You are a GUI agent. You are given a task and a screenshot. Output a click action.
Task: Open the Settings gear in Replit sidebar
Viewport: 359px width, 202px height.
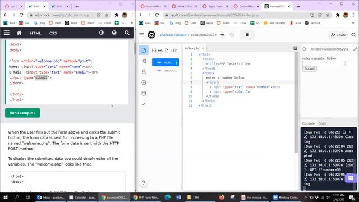144,82
